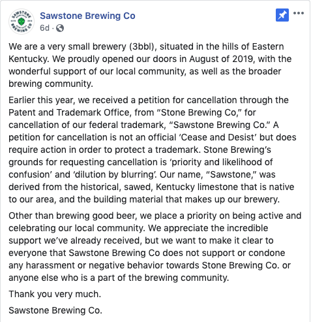The height and width of the screenshot is (322, 311).
Task: Click the 'Thank you very much.' line
Action: click(55, 294)
